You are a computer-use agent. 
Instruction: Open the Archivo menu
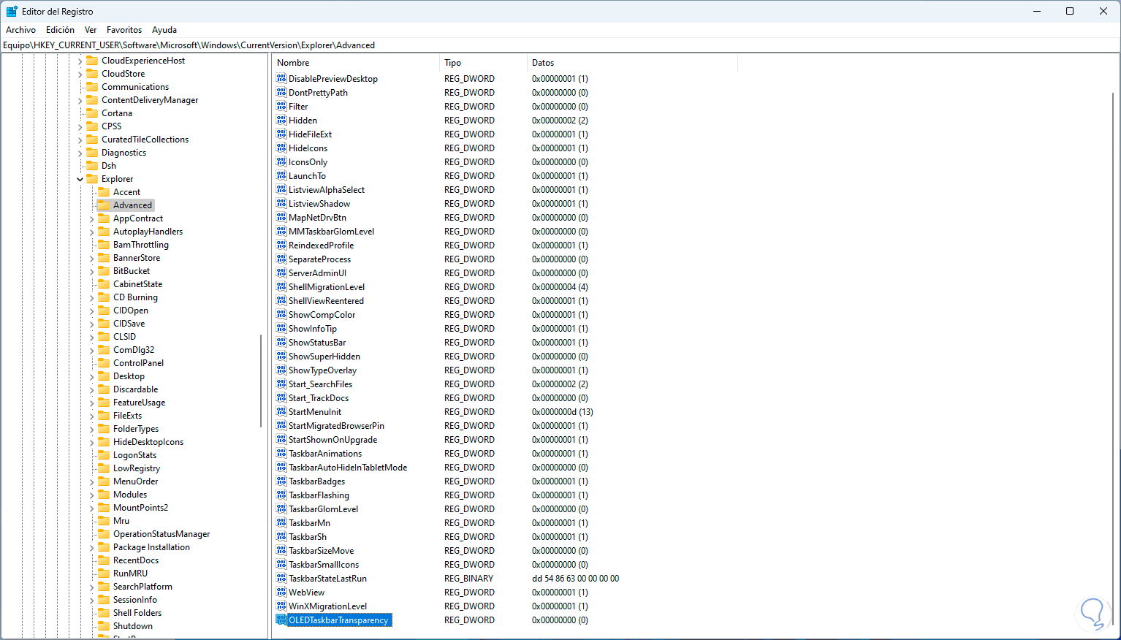[20, 30]
